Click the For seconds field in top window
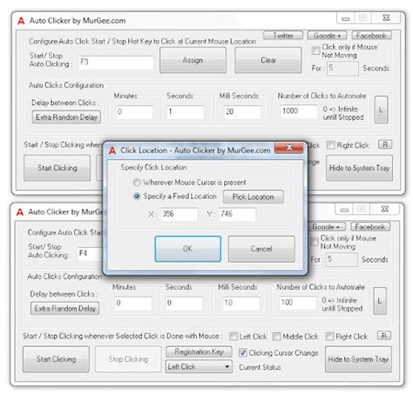The height and width of the screenshot is (395, 413). [342, 69]
